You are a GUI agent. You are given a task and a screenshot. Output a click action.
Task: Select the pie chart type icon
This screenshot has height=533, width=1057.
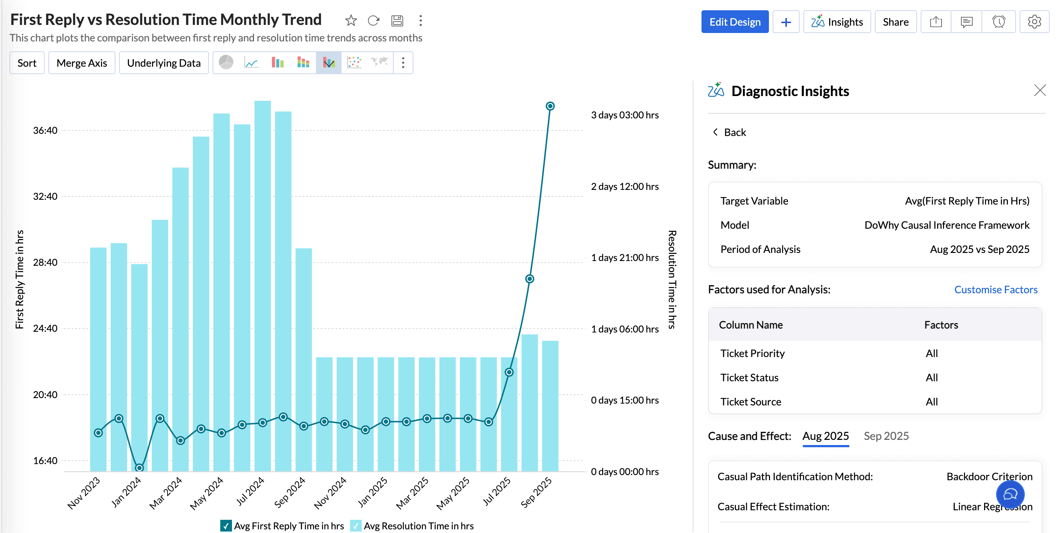pos(226,63)
